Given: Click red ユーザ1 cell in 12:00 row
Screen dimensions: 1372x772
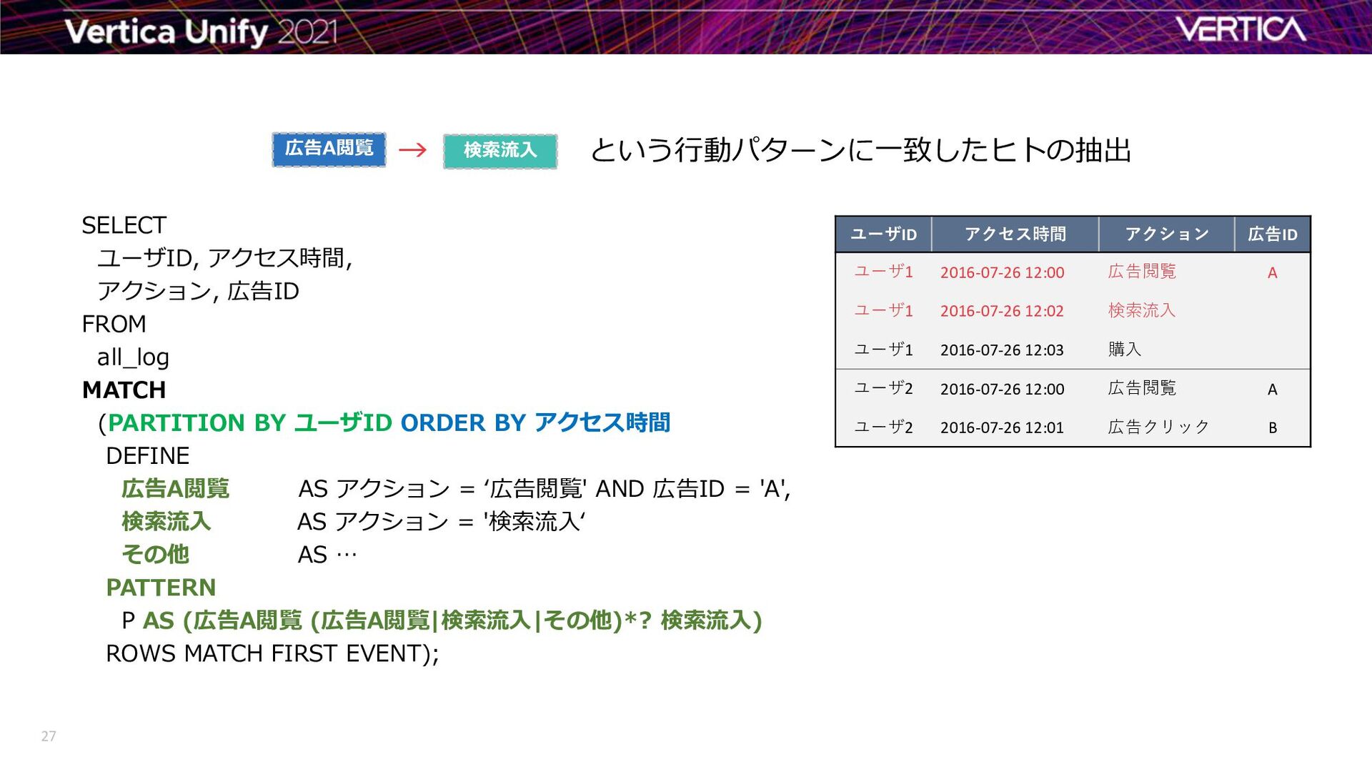Looking at the screenshot, I should (883, 272).
